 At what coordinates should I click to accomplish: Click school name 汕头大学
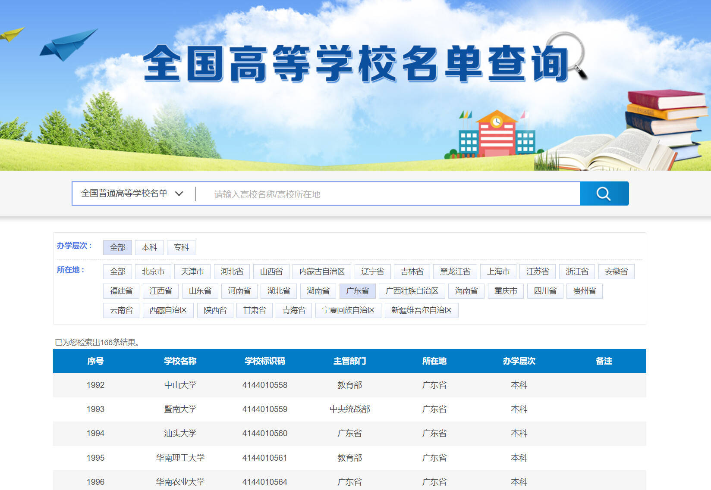pyautogui.click(x=180, y=433)
